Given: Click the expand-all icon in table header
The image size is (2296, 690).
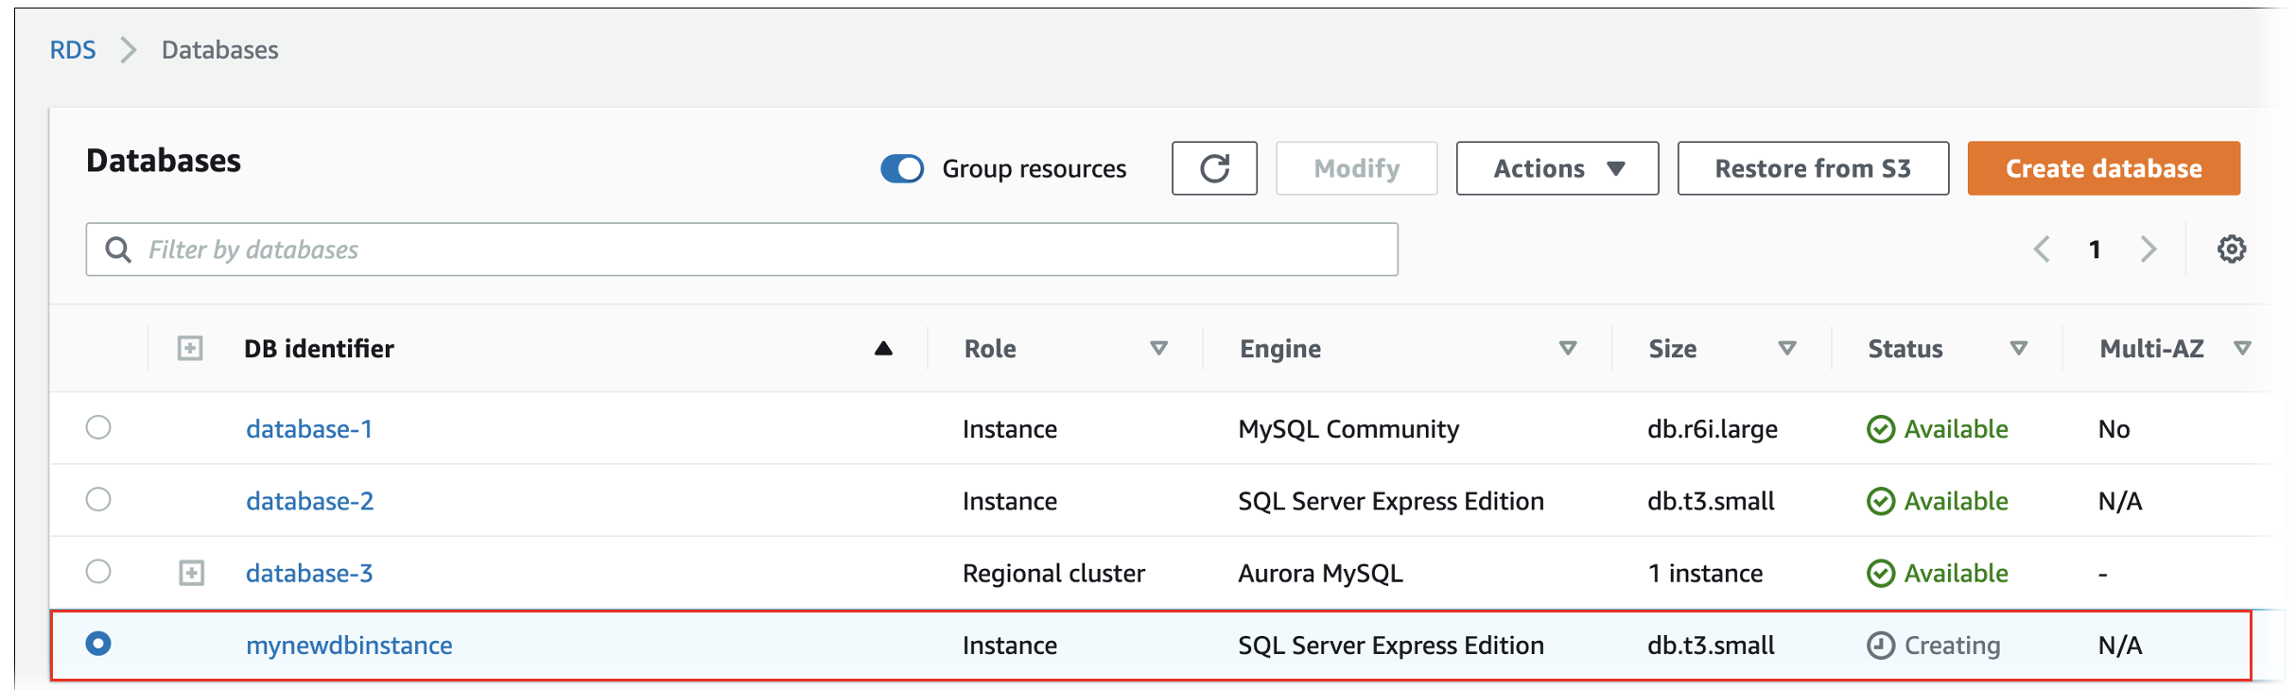Looking at the screenshot, I should pyautogui.click(x=190, y=349).
